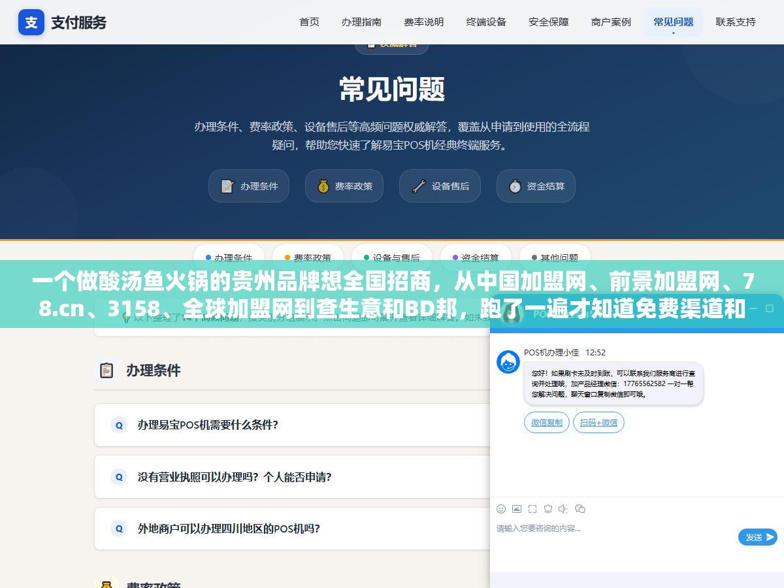Switch to 资金结算 category tab
Image resolution: width=784 pixels, height=588 pixels.
[475, 257]
